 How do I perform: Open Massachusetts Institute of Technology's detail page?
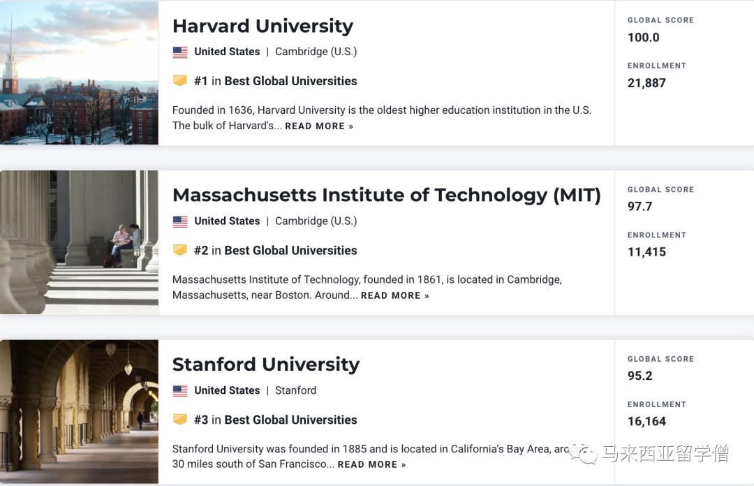click(x=387, y=196)
